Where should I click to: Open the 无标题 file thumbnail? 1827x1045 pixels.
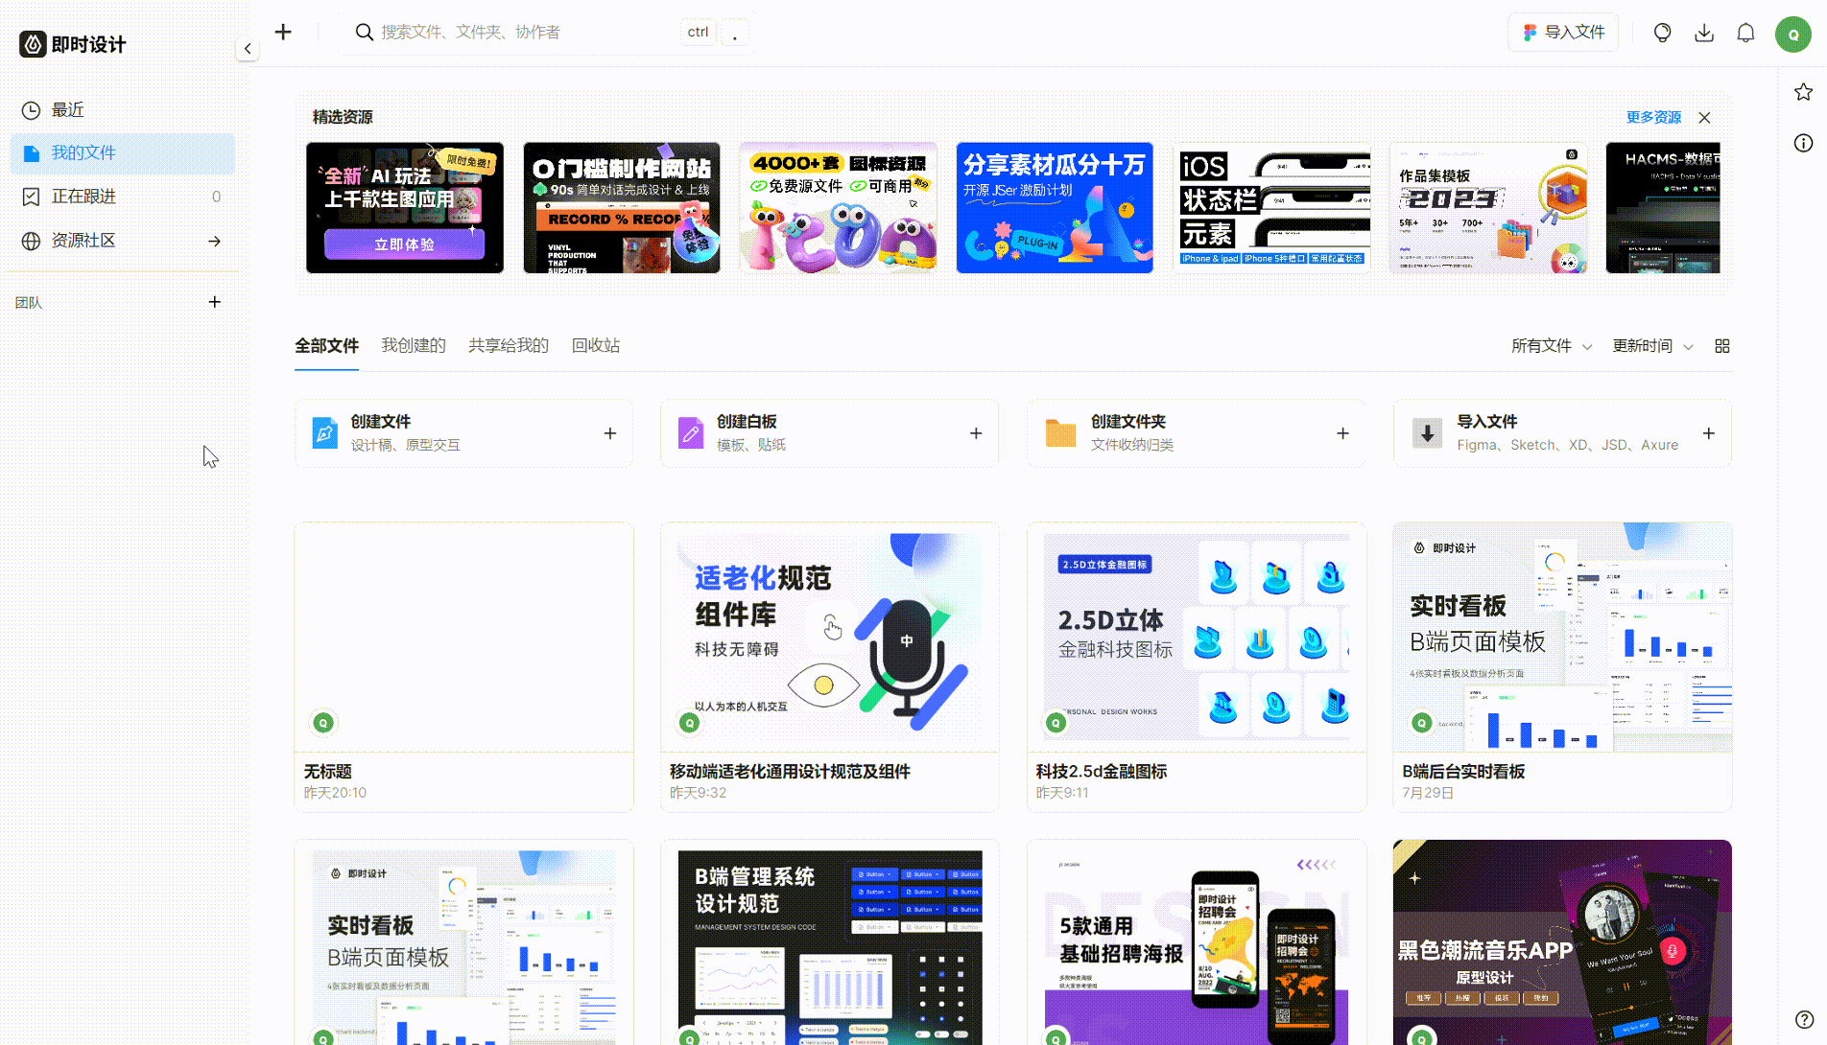pyautogui.click(x=463, y=638)
